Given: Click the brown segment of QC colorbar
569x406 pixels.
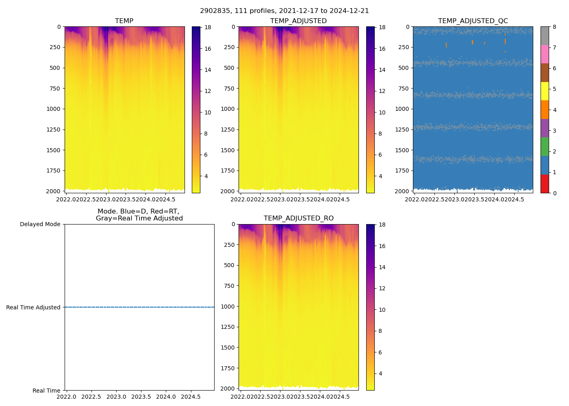Looking at the screenshot, I should (545, 73).
